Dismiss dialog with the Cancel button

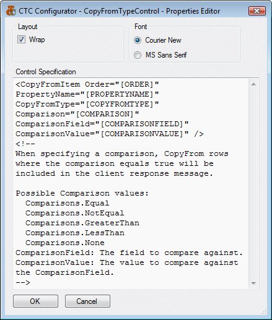[x=87, y=301]
